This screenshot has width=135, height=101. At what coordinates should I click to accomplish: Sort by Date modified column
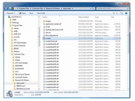[83, 17]
